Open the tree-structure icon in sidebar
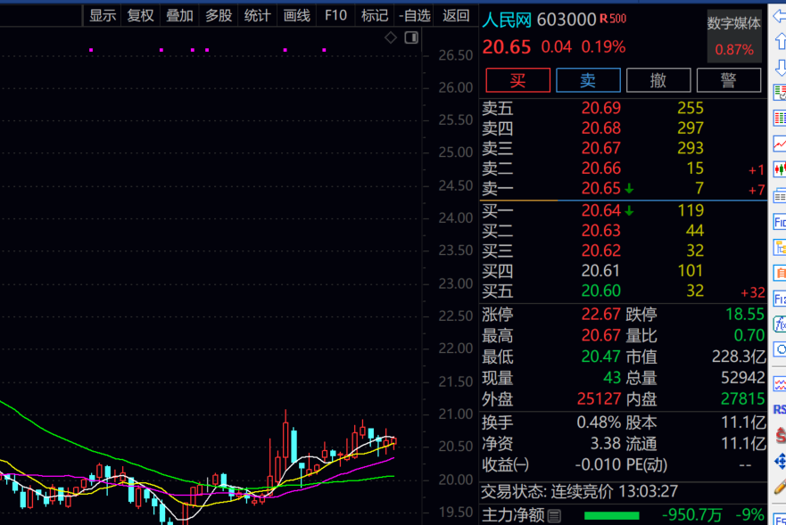 pos(780,247)
